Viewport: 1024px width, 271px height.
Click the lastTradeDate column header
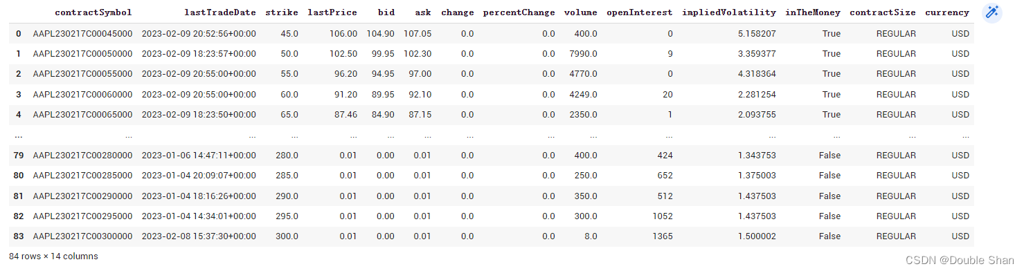coord(220,12)
